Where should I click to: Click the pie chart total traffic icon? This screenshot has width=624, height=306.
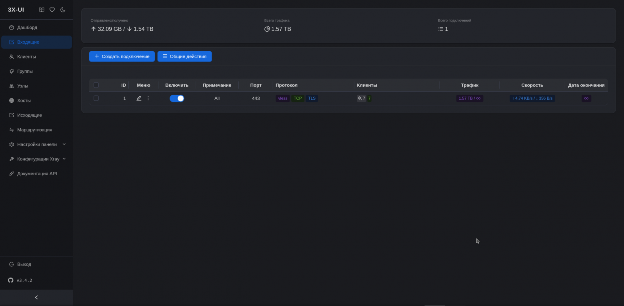[267, 29]
